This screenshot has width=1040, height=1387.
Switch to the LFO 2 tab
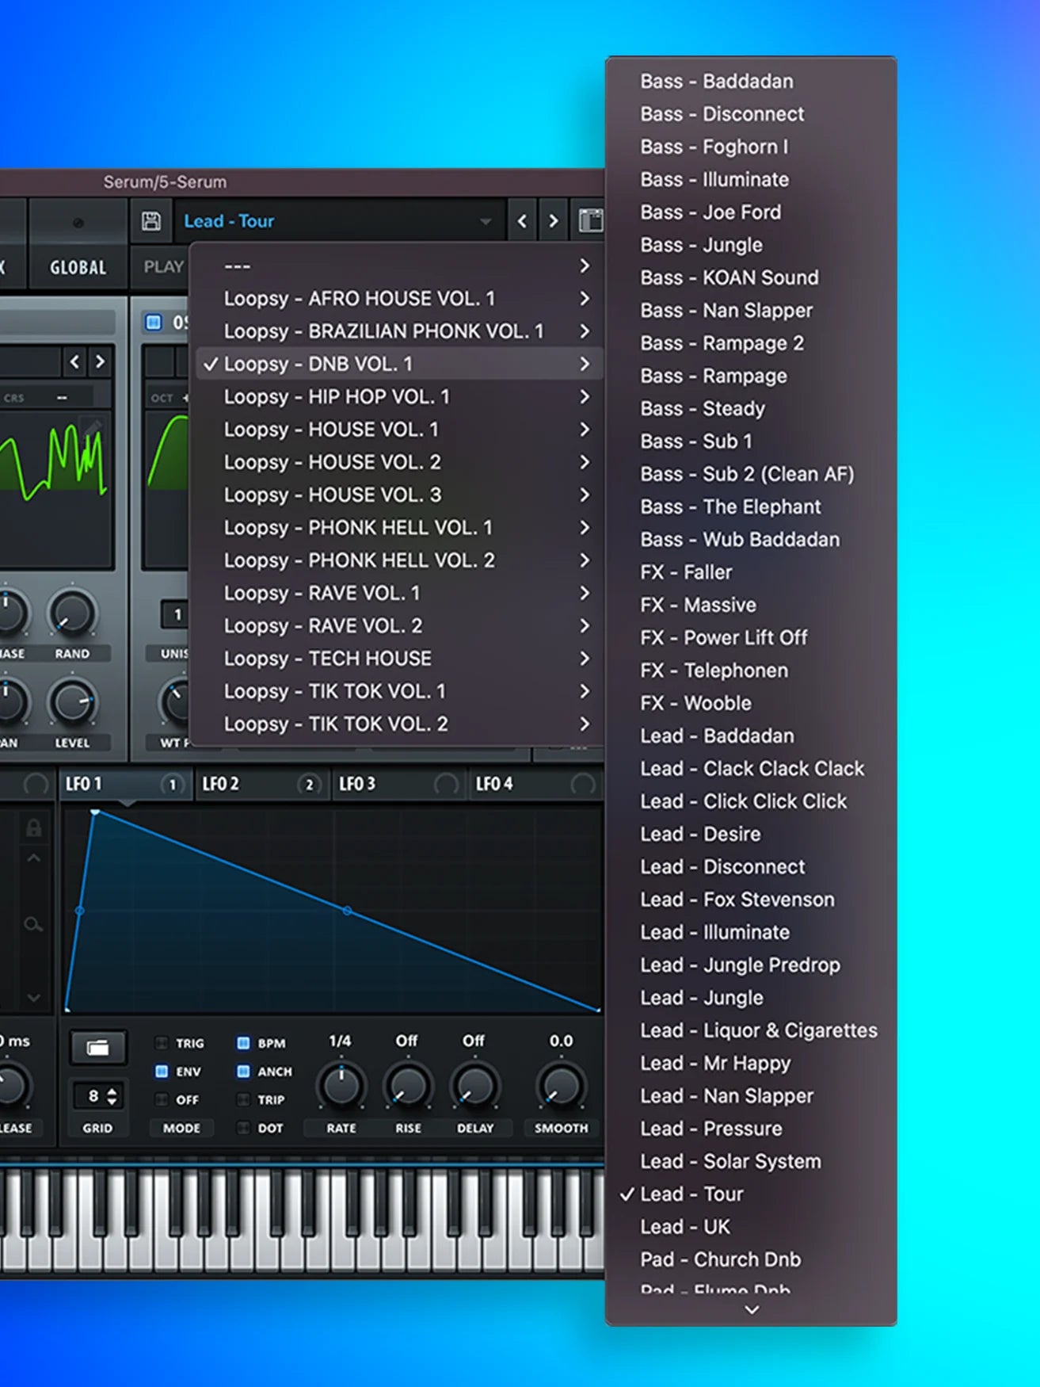click(261, 784)
